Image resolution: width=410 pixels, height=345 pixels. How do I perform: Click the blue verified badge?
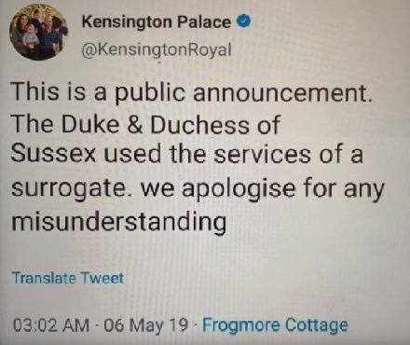coord(244,21)
